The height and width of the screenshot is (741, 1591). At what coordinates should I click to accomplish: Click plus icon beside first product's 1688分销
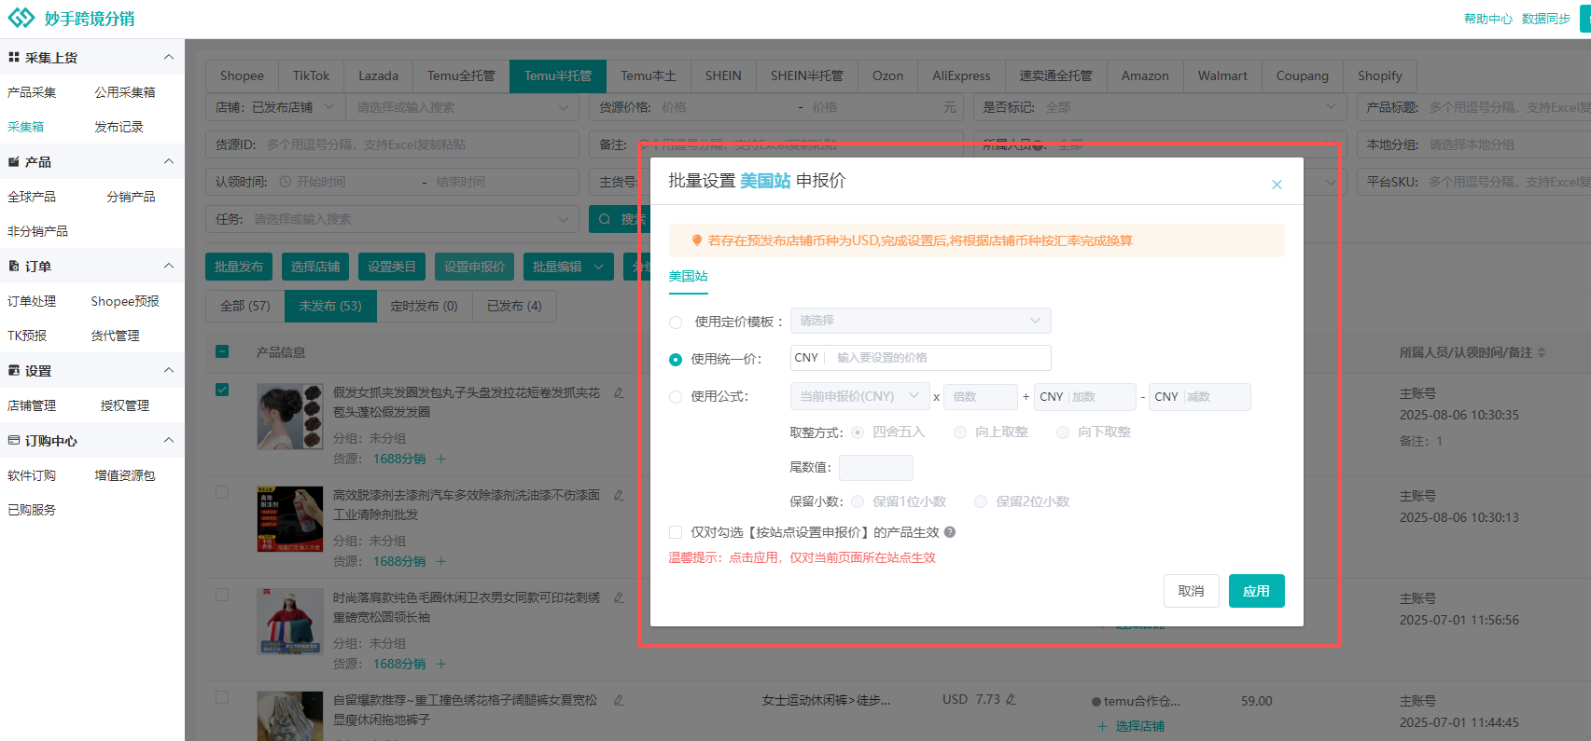pyautogui.click(x=441, y=459)
